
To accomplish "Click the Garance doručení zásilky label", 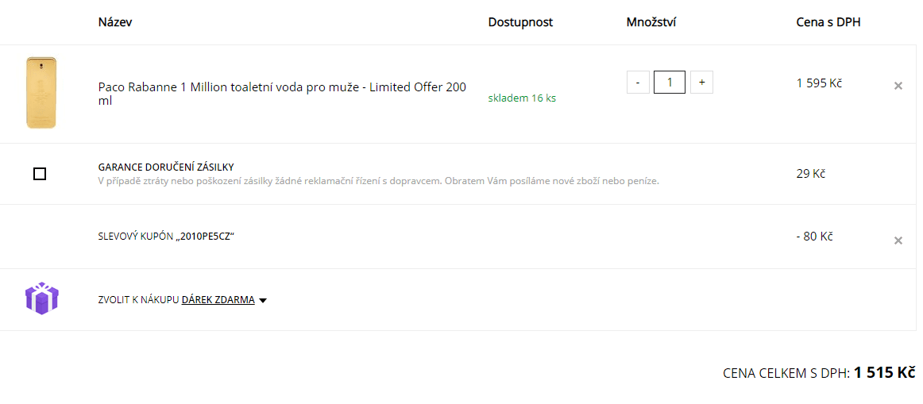I will tap(166, 167).
